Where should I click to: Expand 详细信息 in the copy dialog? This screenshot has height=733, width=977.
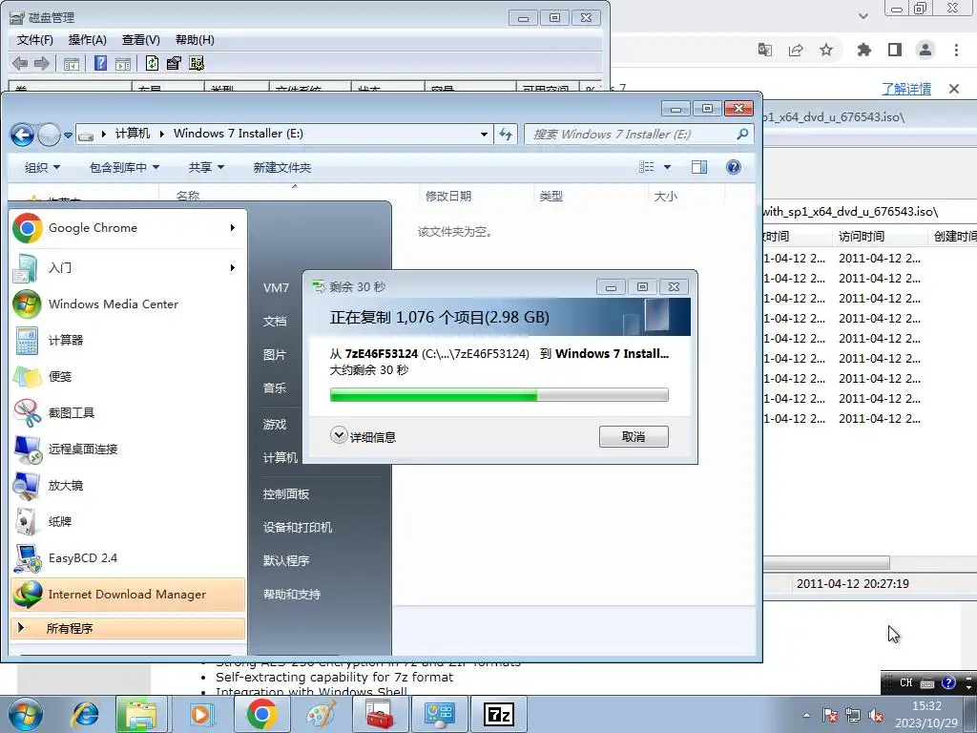tap(364, 436)
